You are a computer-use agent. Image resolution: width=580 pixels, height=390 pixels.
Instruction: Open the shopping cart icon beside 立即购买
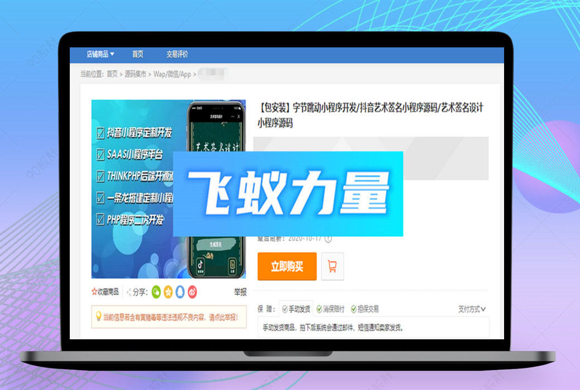point(332,266)
